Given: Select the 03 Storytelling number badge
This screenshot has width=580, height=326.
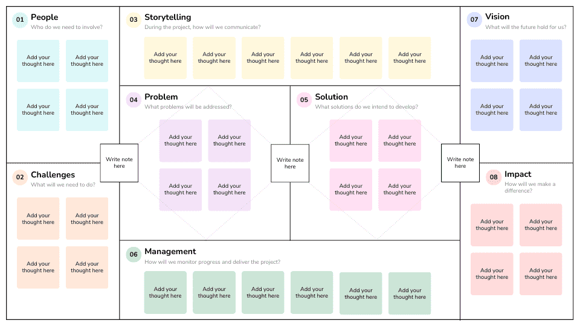Looking at the screenshot, I should pyautogui.click(x=134, y=20).
